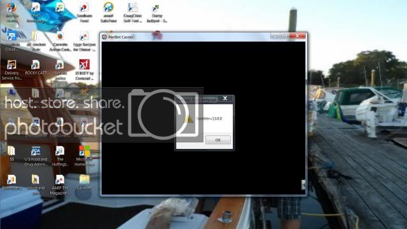
Task: Minimize the iNetBet Casino window
Action: point(275,36)
